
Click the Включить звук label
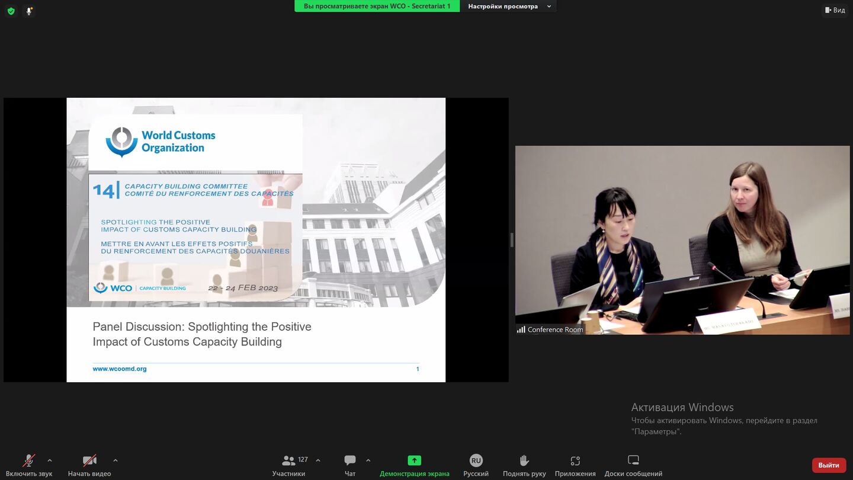pos(29,473)
